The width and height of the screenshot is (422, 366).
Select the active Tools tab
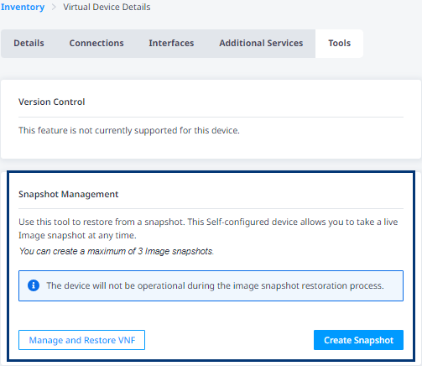point(339,44)
